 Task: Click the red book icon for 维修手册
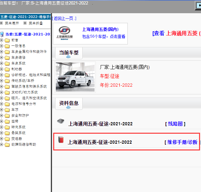[x=61, y=139]
